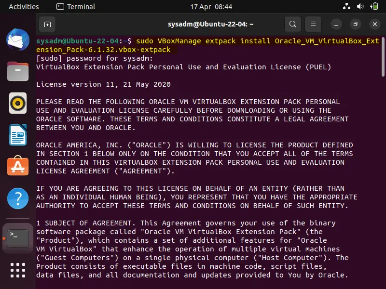
Task: Click '[sudo] password for sysadm:' line
Action: click(x=95, y=58)
